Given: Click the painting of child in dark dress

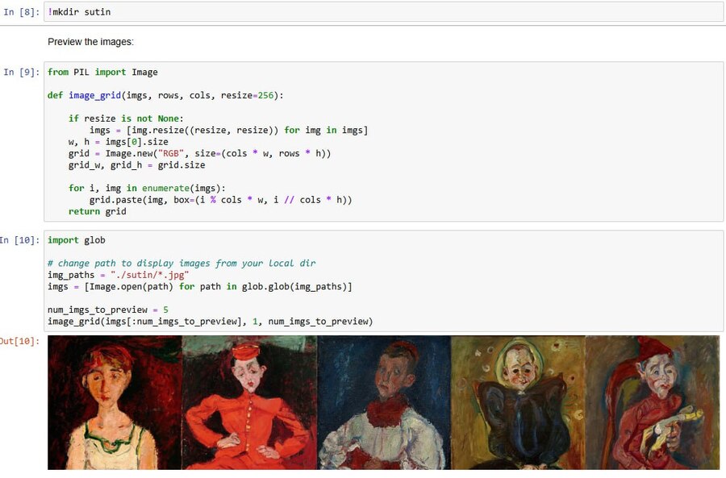Looking at the screenshot, I should coord(518,402).
